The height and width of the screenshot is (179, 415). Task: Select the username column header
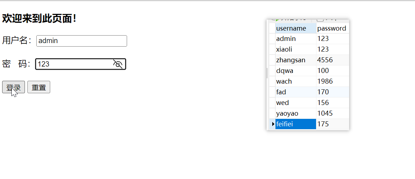click(x=295, y=28)
